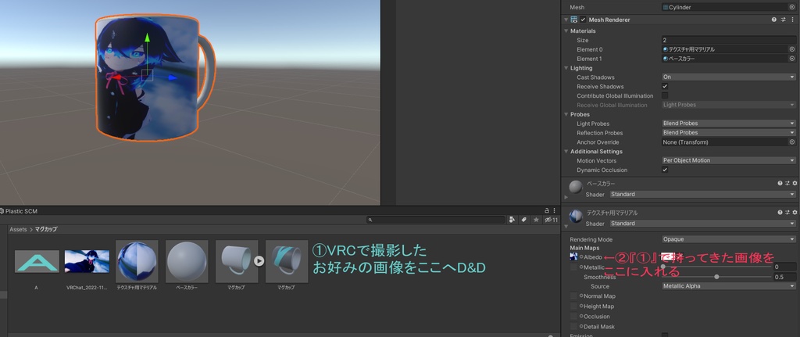Click the Albedo texture slot thumbnail
Screen dimensions: 800x337
pos(573,256)
